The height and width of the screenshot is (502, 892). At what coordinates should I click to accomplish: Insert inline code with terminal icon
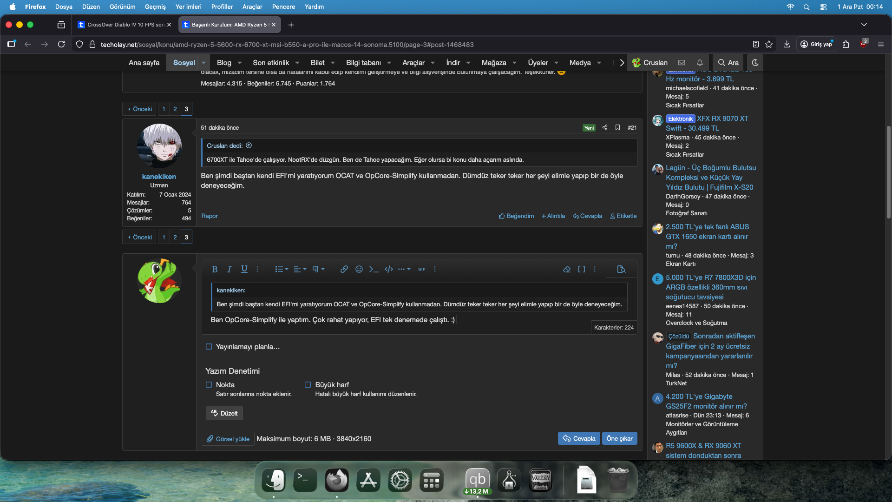pos(374,269)
